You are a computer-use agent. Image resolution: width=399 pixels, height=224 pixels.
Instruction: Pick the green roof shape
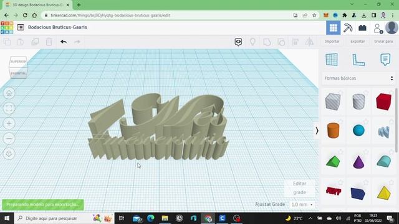333,162
